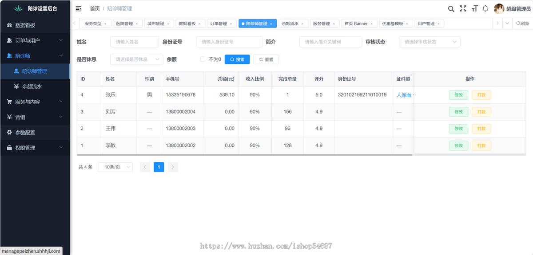Click 首页 breadcrumb link
533x255 pixels.
[x=95, y=8]
